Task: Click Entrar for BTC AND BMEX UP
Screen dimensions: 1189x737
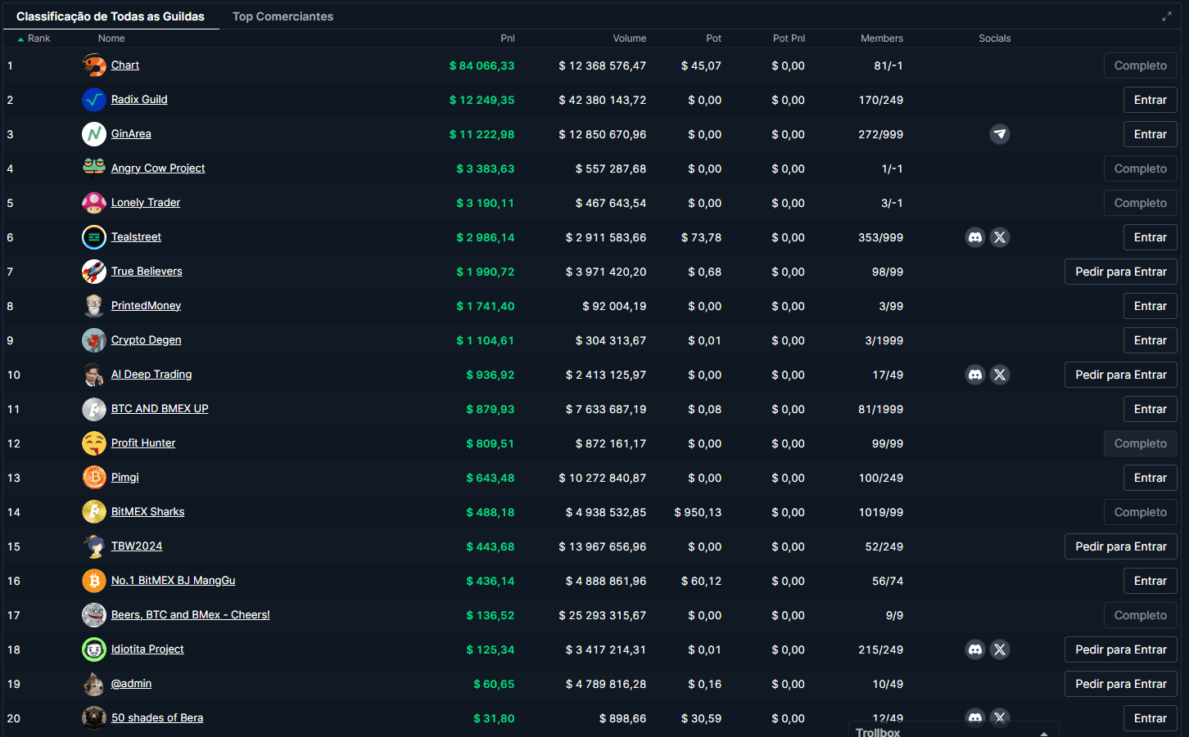Action: [x=1151, y=409]
